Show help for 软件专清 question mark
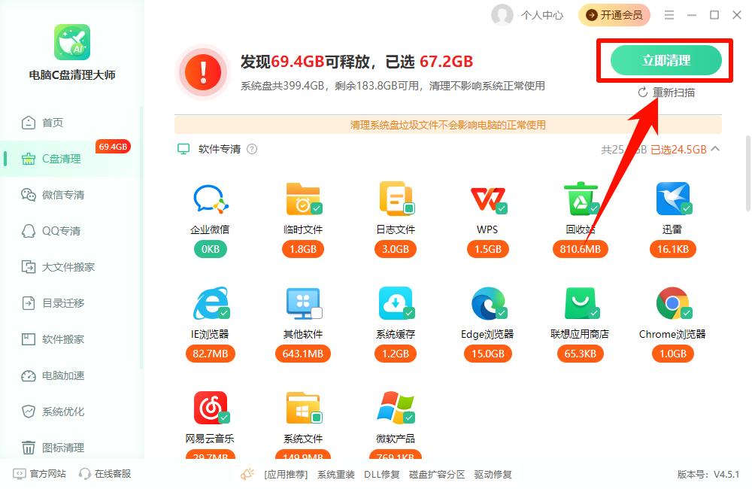752x489 pixels. 252,149
